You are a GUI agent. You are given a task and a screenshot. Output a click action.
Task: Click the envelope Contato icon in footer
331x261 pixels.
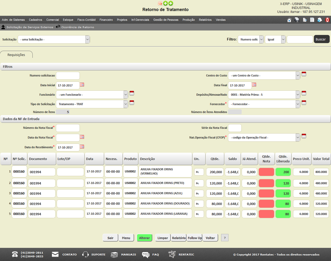click(55, 254)
